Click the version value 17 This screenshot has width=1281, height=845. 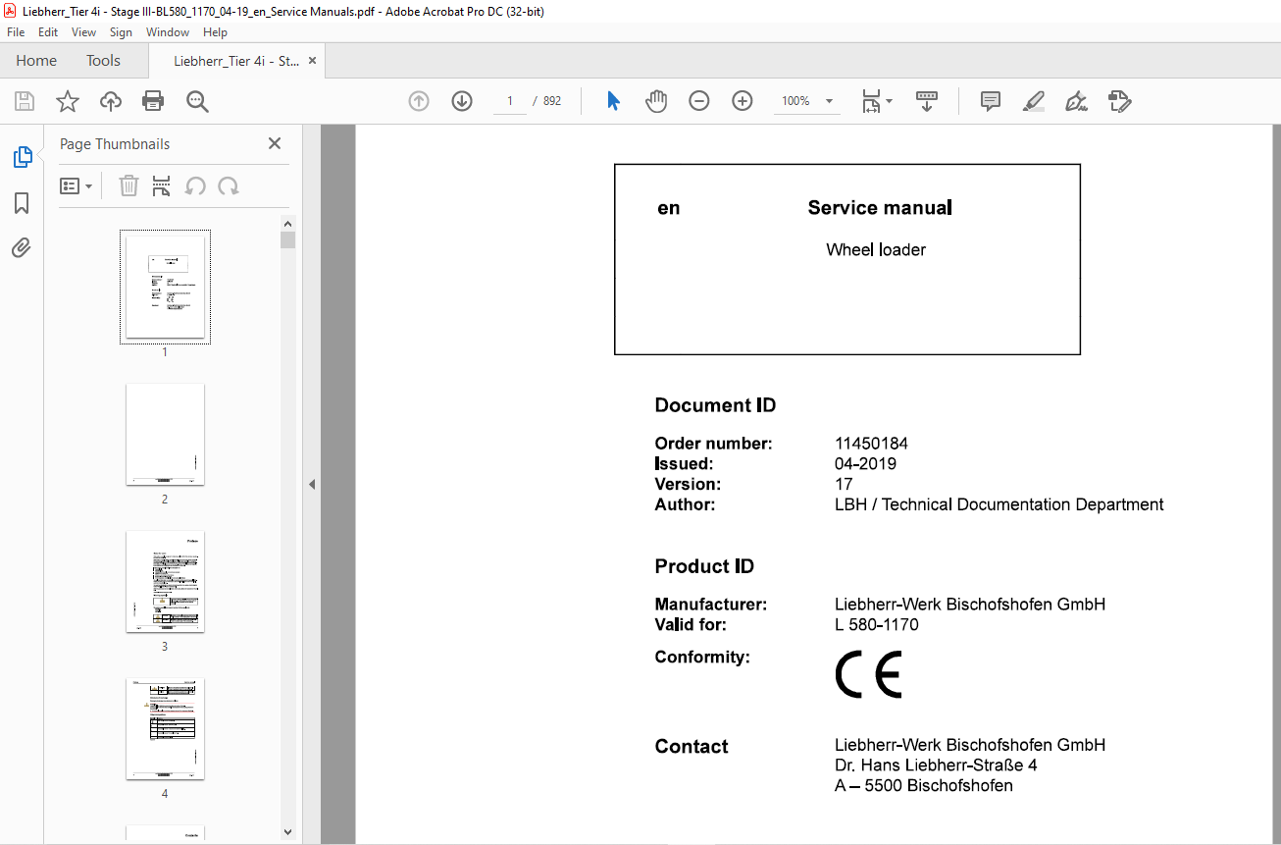[844, 484]
